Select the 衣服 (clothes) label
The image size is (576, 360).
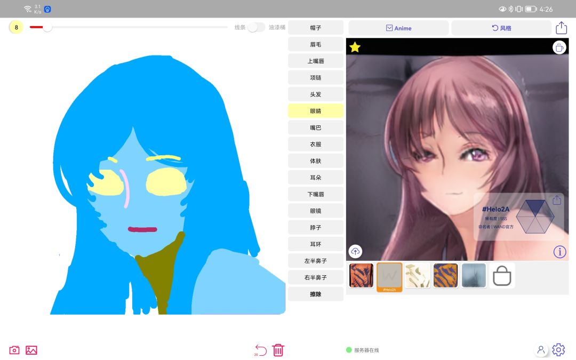316,145
